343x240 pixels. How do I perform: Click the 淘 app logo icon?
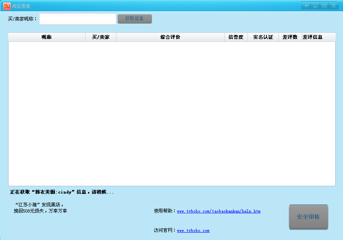click(7, 6)
